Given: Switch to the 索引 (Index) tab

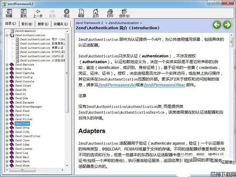Looking at the screenshot, I should click(x=27, y=24).
